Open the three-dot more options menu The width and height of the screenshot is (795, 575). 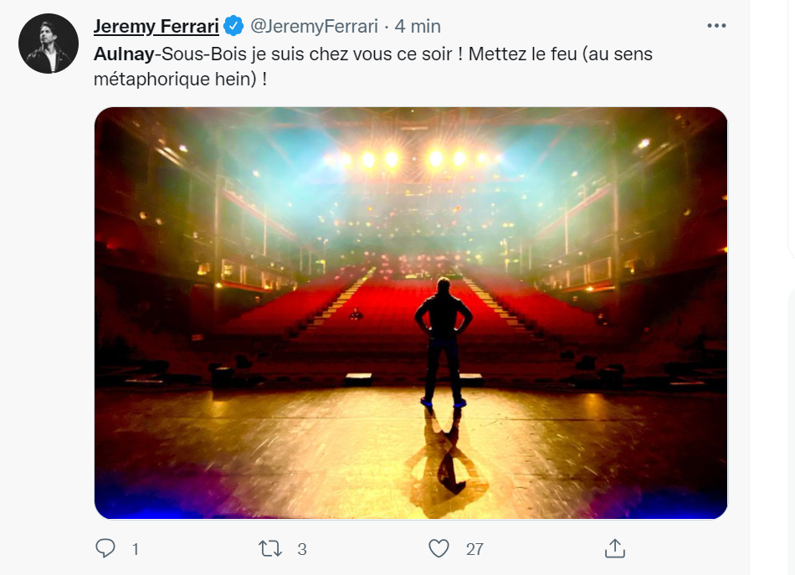[716, 26]
